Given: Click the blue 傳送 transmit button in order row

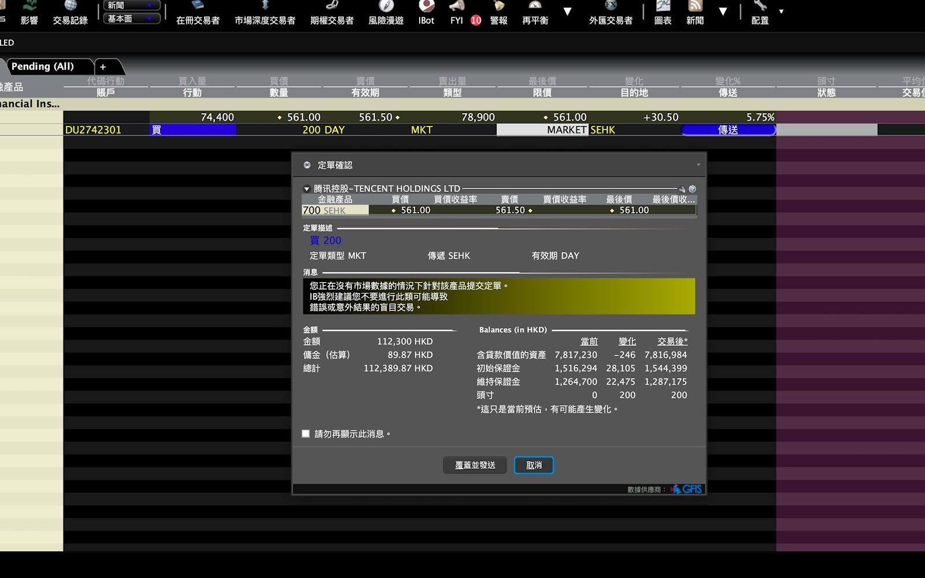Looking at the screenshot, I should click(x=728, y=130).
